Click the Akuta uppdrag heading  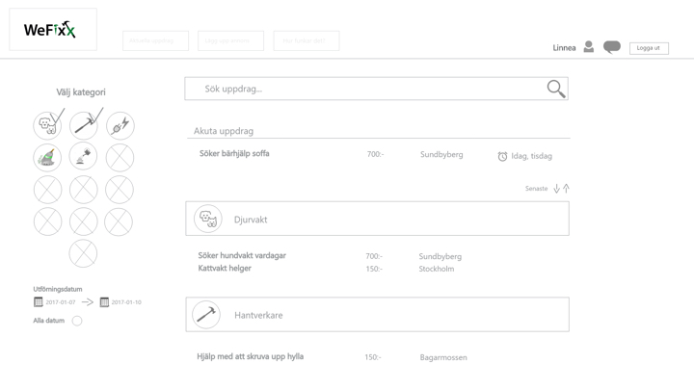click(x=224, y=131)
